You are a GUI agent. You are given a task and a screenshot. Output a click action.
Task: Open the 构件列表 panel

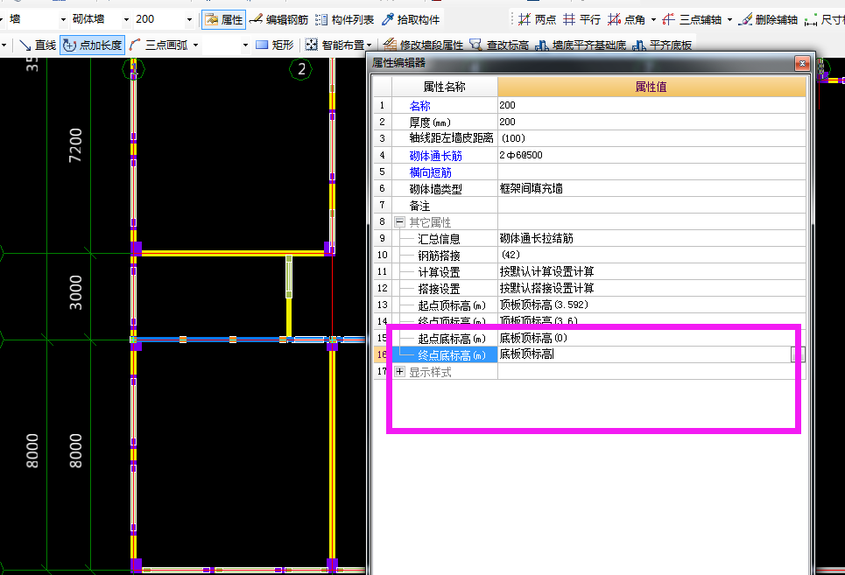click(345, 20)
